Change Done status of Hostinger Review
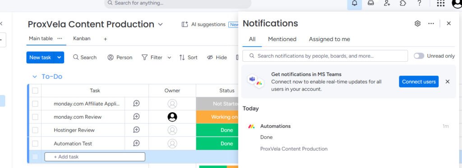 coord(217,130)
